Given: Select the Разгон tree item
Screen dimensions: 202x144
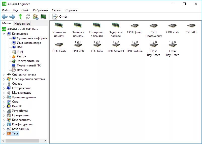Looking at the screenshot, I should pyautogui.click(x=19, y=56).
